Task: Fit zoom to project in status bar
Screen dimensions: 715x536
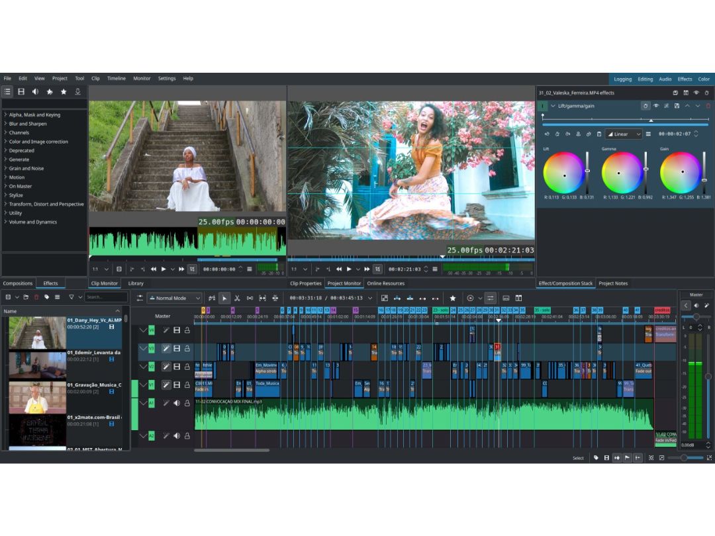Action: 651,458
